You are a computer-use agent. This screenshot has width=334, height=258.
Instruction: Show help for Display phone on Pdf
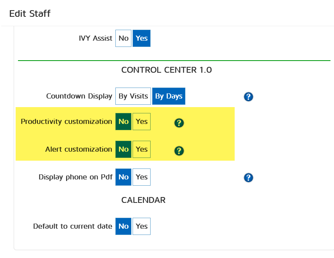coord(248,178)
